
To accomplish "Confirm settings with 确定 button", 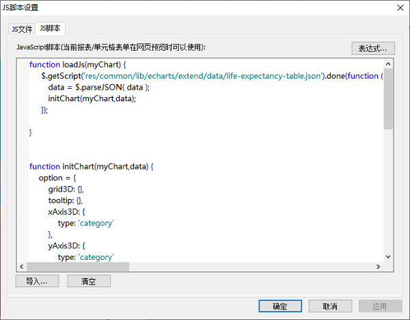I will (x=280, y=306).
